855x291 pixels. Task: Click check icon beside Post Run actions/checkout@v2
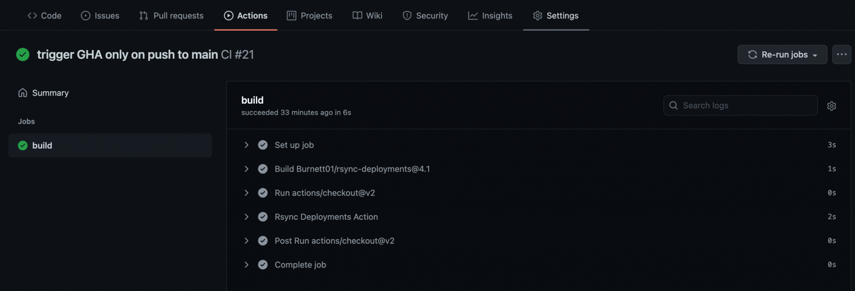click(x=263, y=241)
